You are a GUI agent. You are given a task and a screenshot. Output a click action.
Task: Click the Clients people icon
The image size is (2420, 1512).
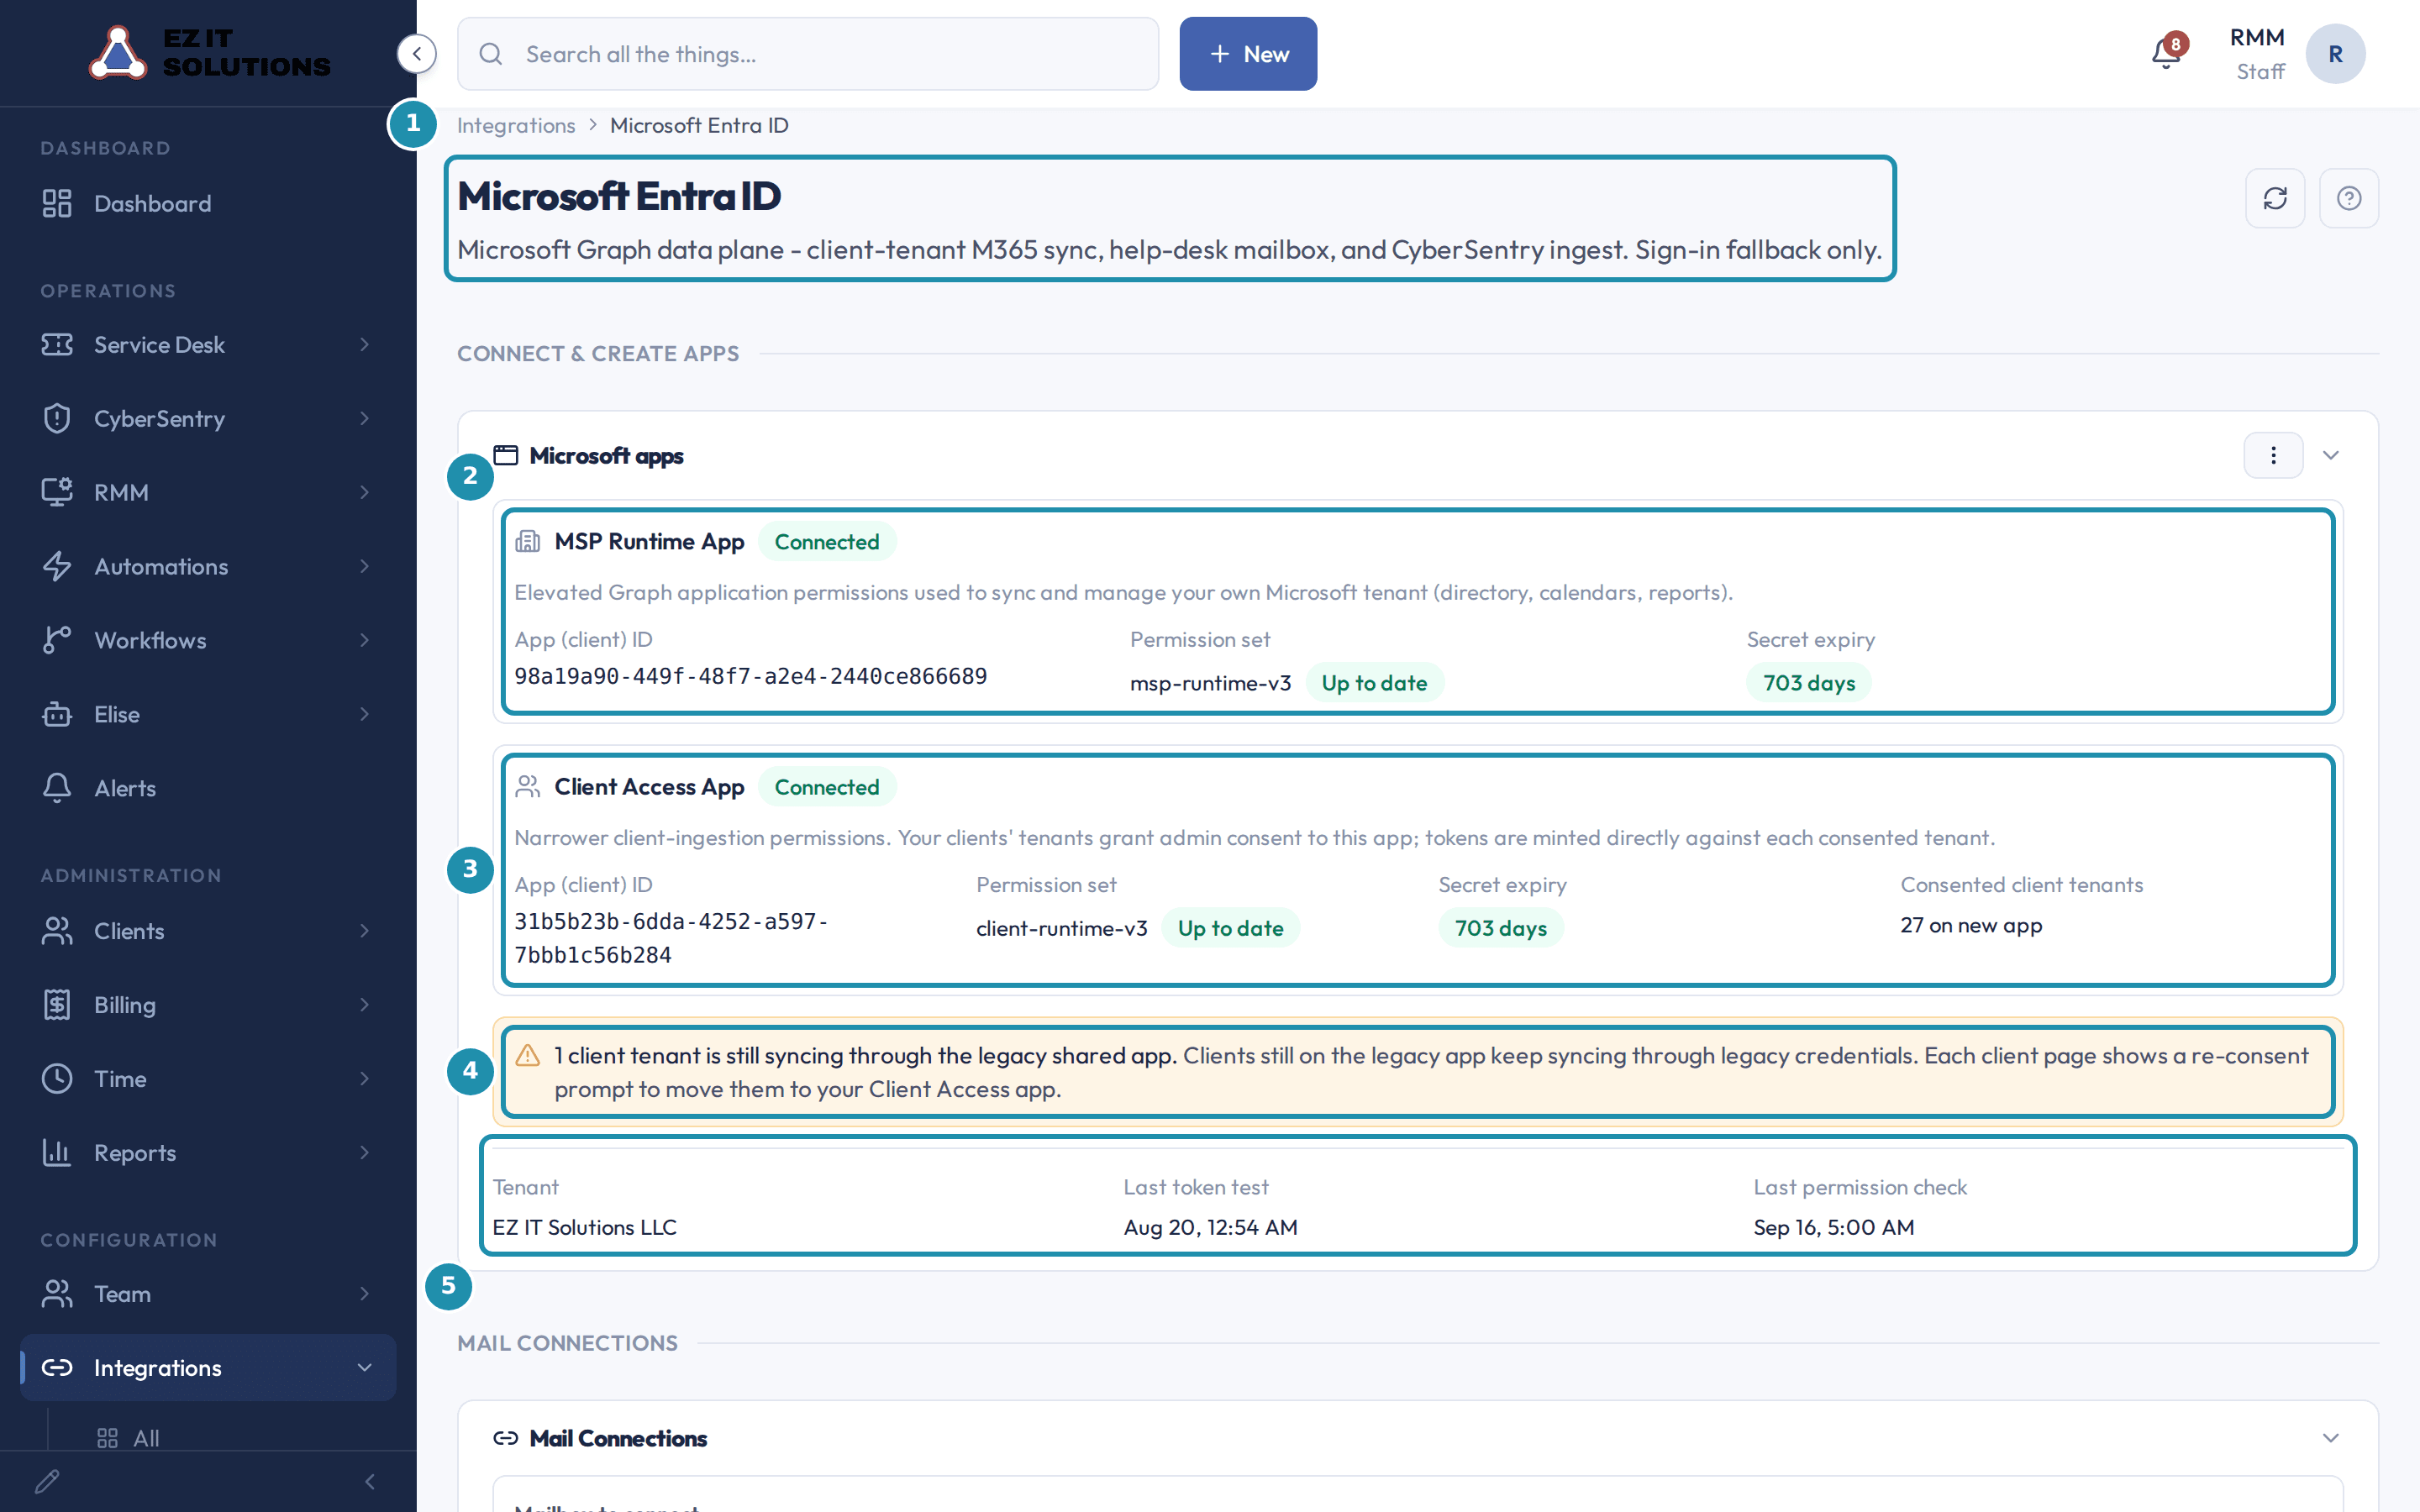click(x=57, y=930)
